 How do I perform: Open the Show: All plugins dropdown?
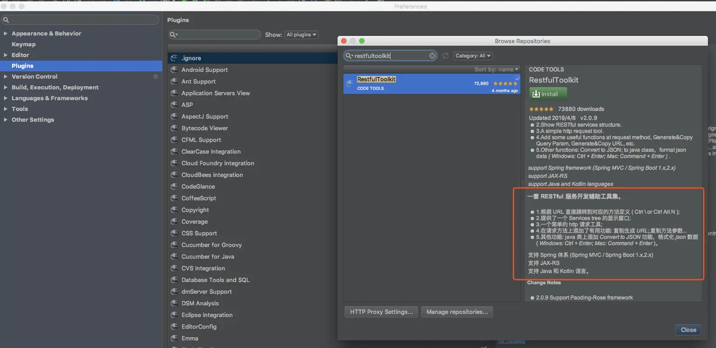(302, 35)
